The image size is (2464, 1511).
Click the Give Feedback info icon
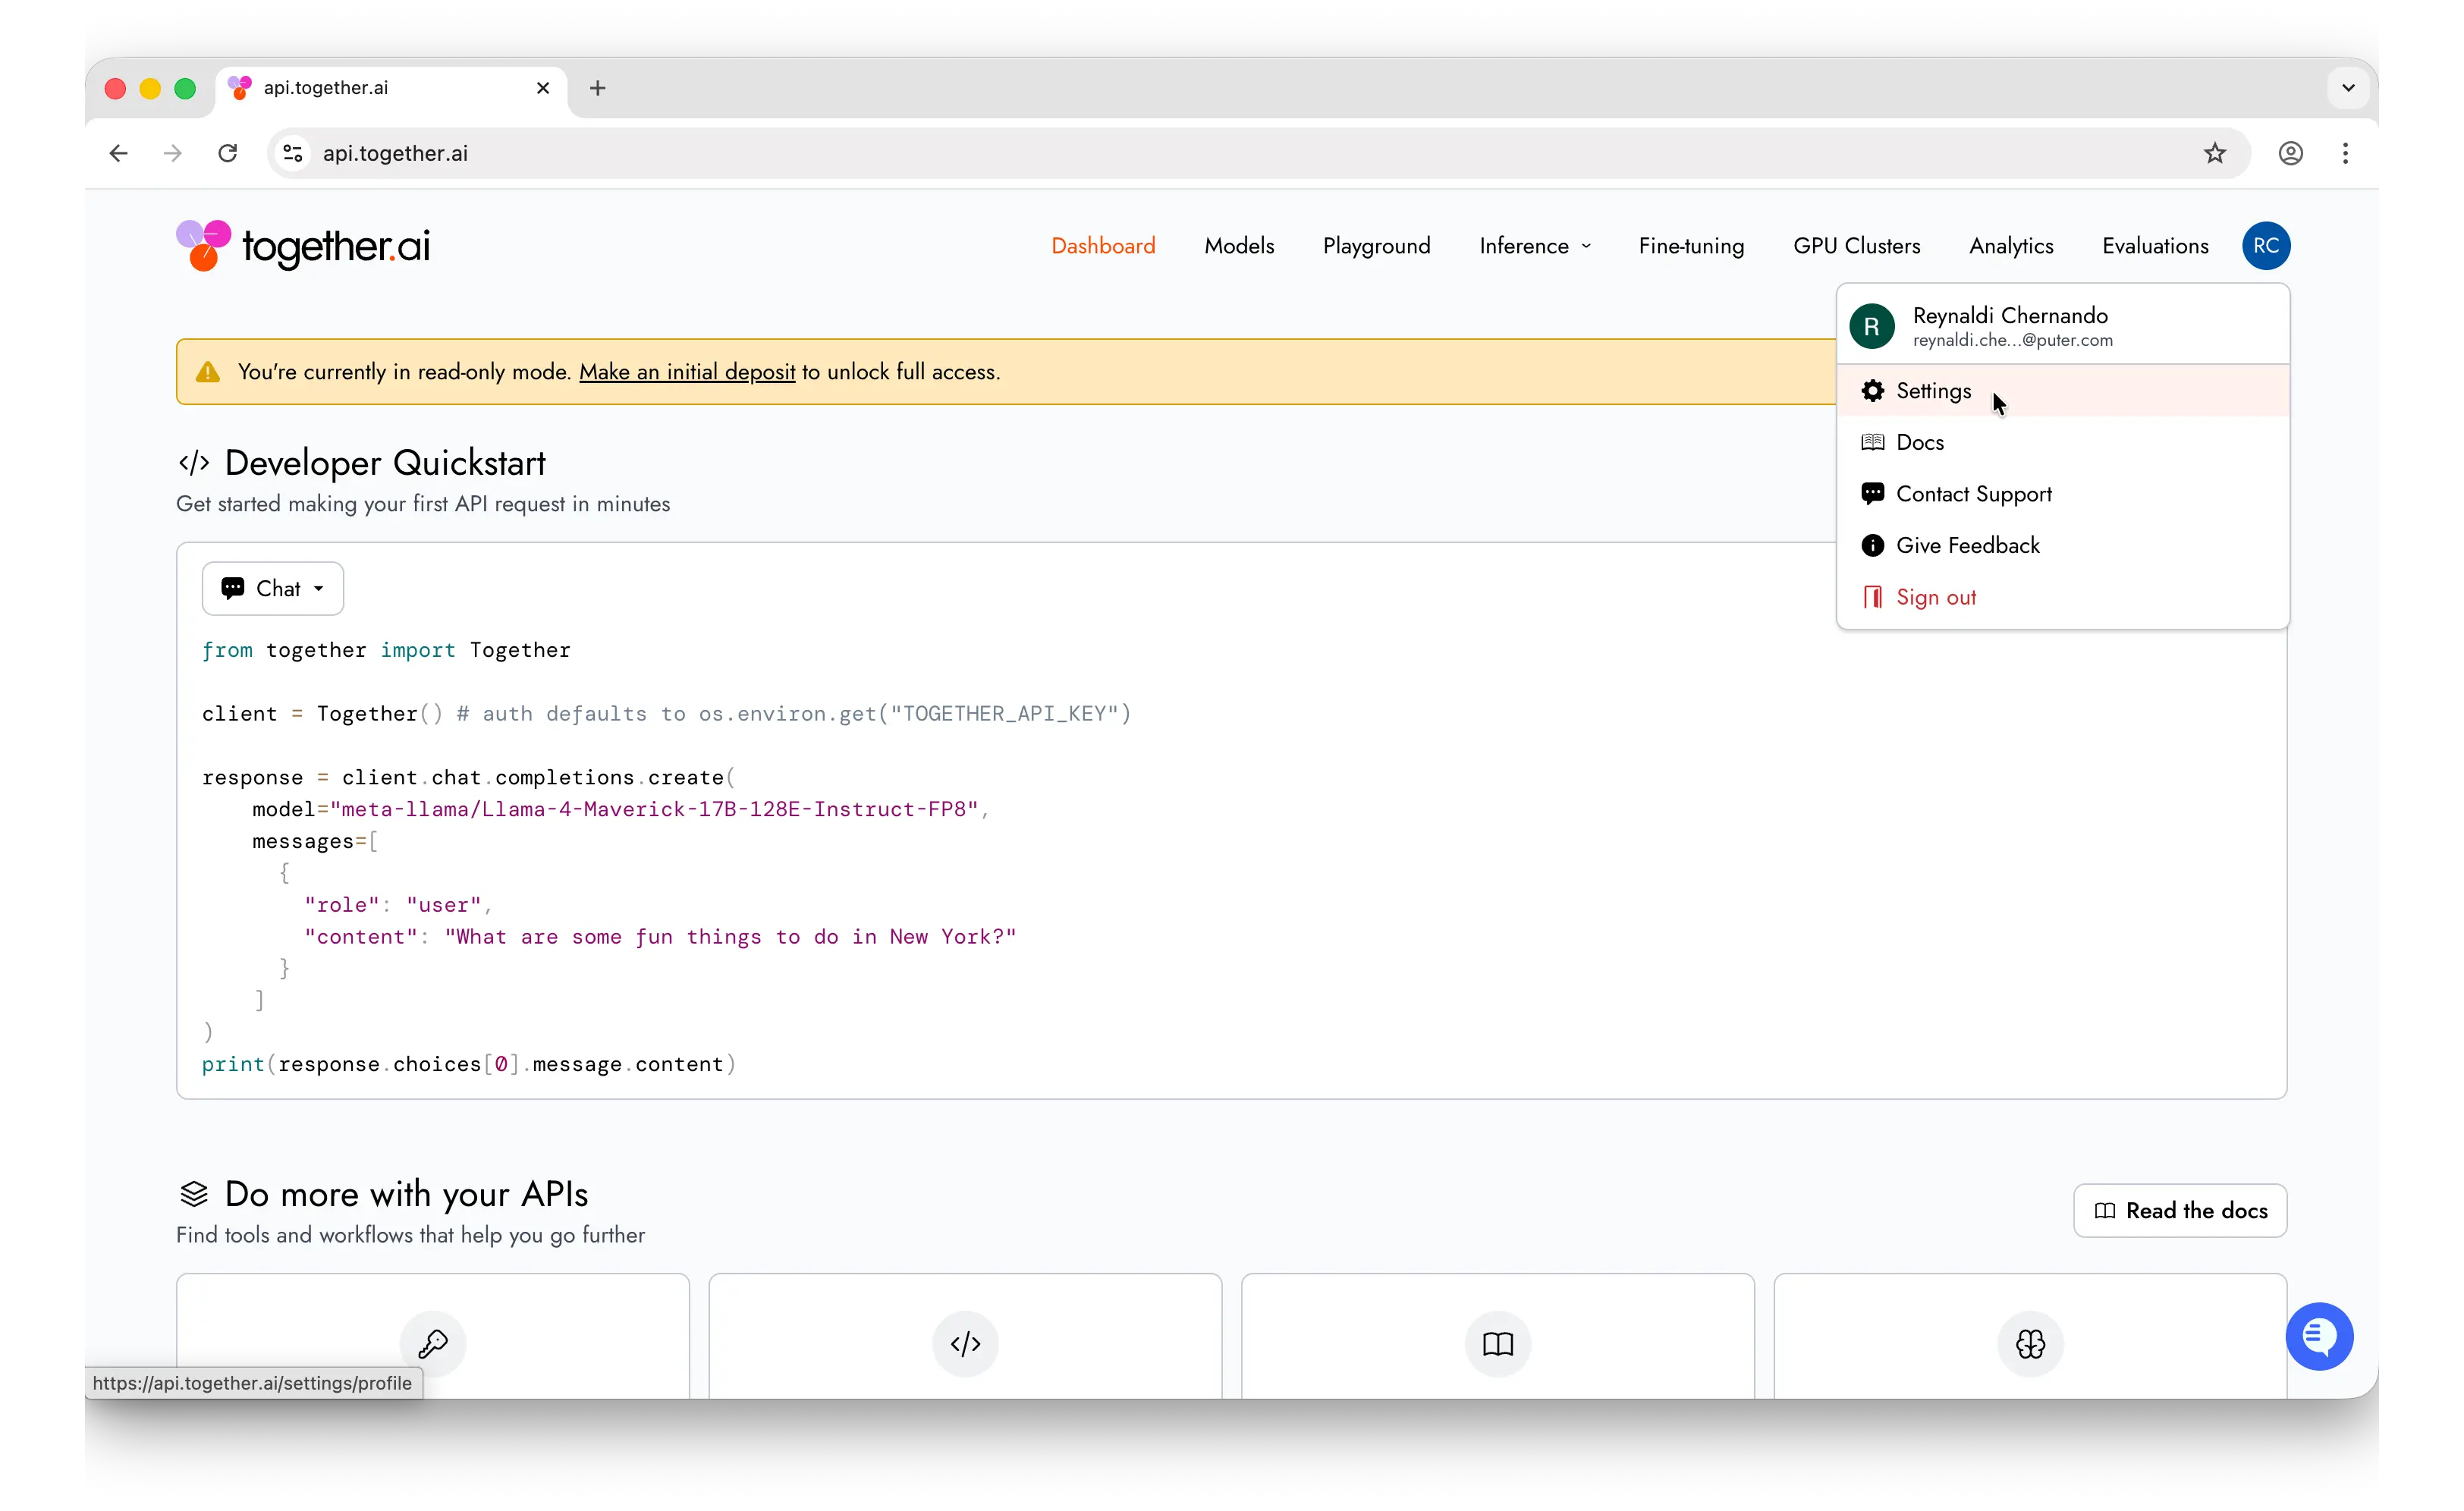pos(1872,545)
